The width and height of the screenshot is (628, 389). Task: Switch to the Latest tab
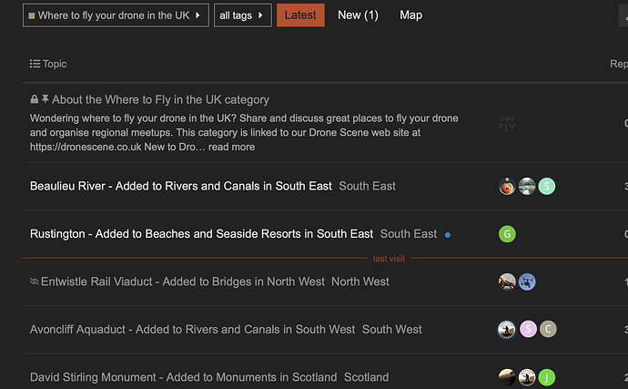pos(300,15)
